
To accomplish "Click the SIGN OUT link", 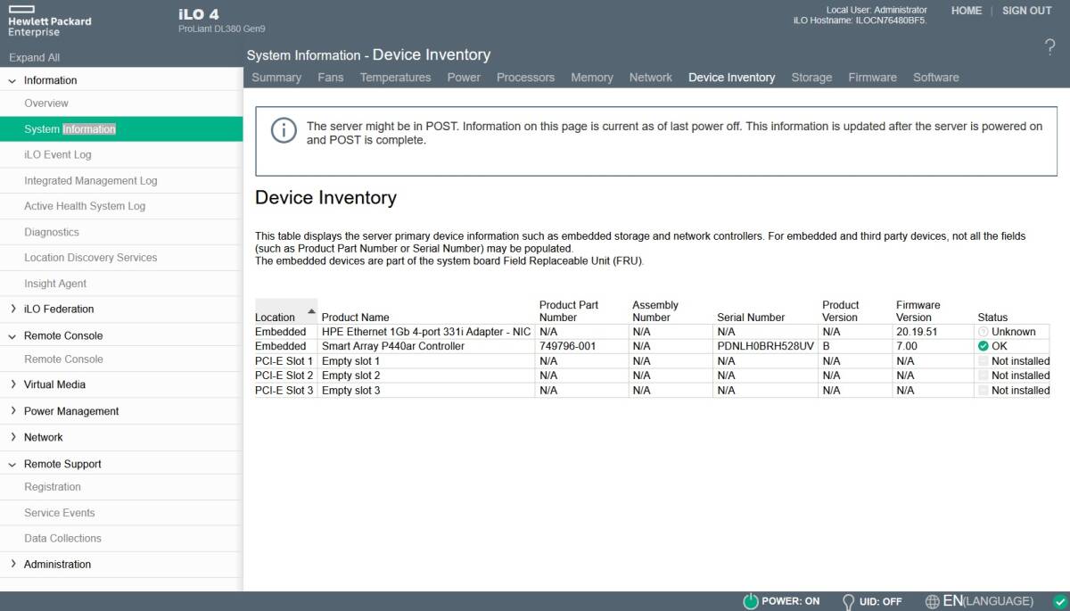I will coord(1026,11).
